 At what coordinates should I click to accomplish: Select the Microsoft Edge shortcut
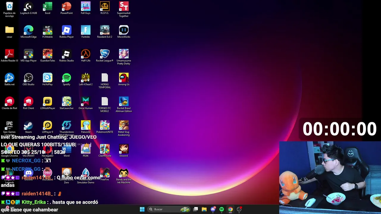tap(29, 32)
